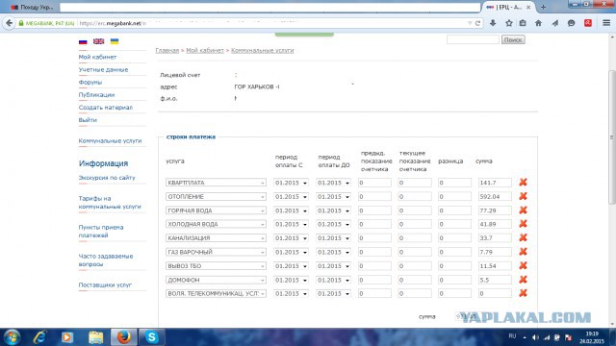Image resolution: width=616 pixels, height=346 pixels.
Task: Go back with browser back arrow
Action: point(9,23)
